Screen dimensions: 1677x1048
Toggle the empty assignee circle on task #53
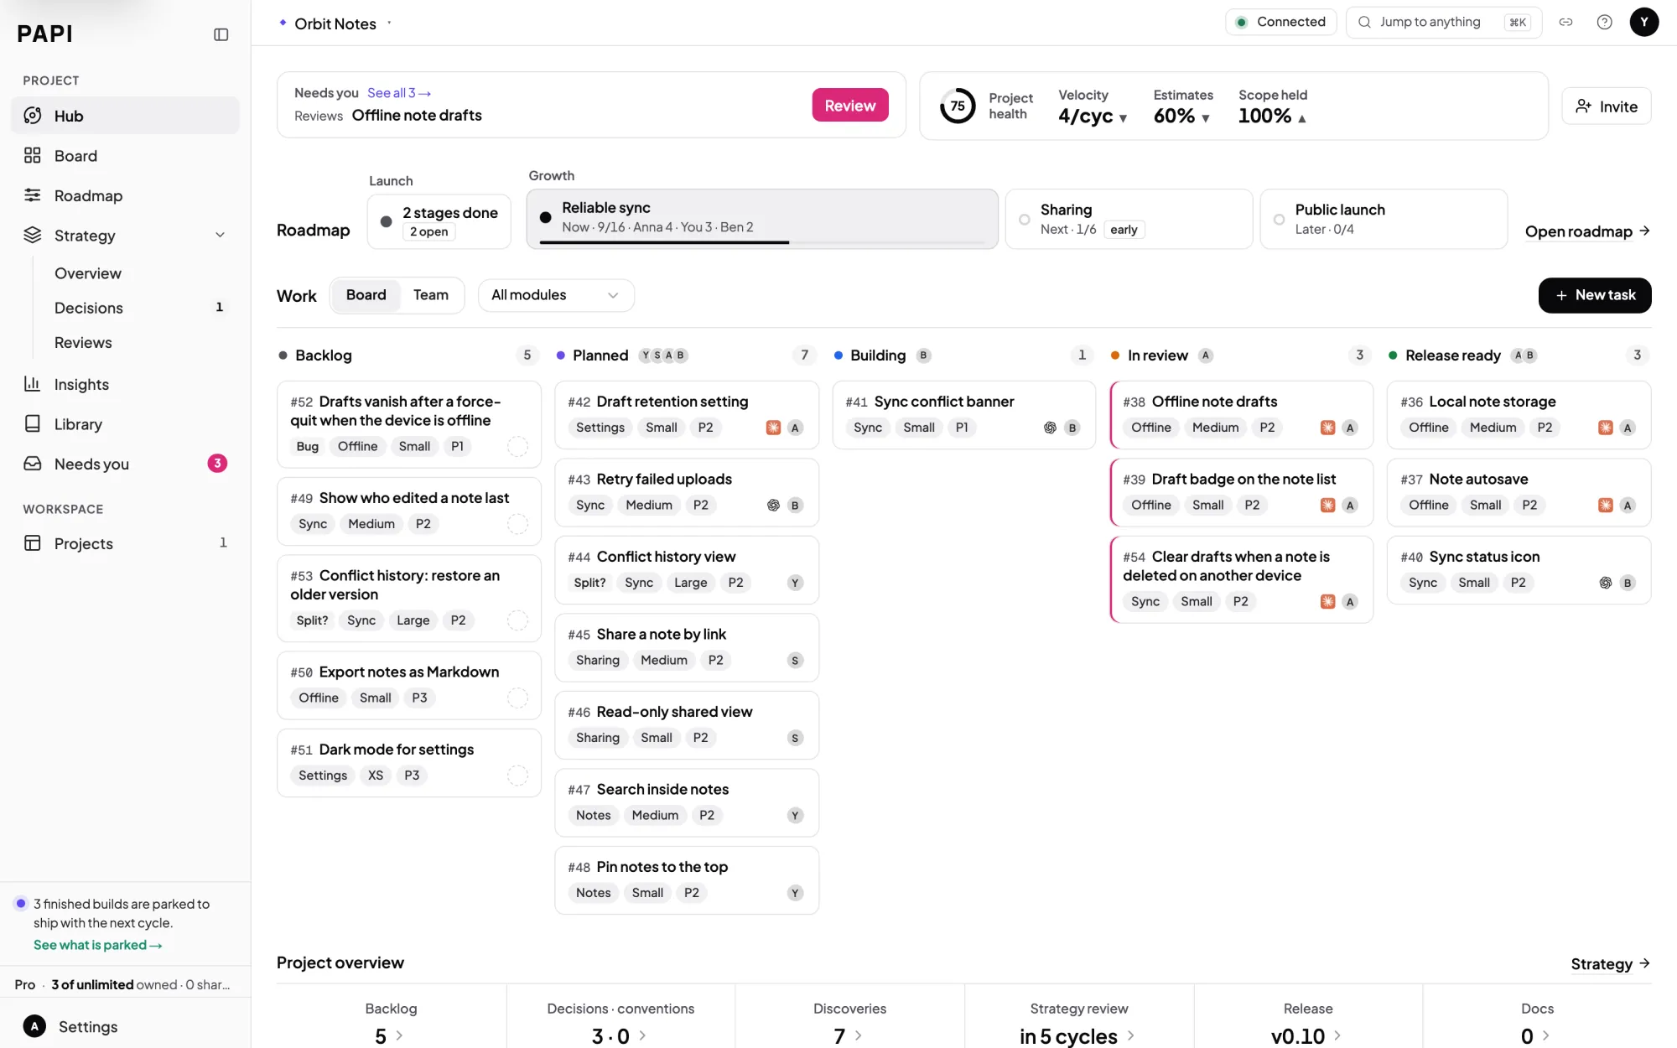tap(518, 620)
